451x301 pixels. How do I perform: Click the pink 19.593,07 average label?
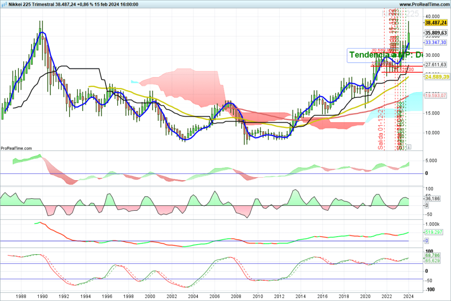click(436, 95)
